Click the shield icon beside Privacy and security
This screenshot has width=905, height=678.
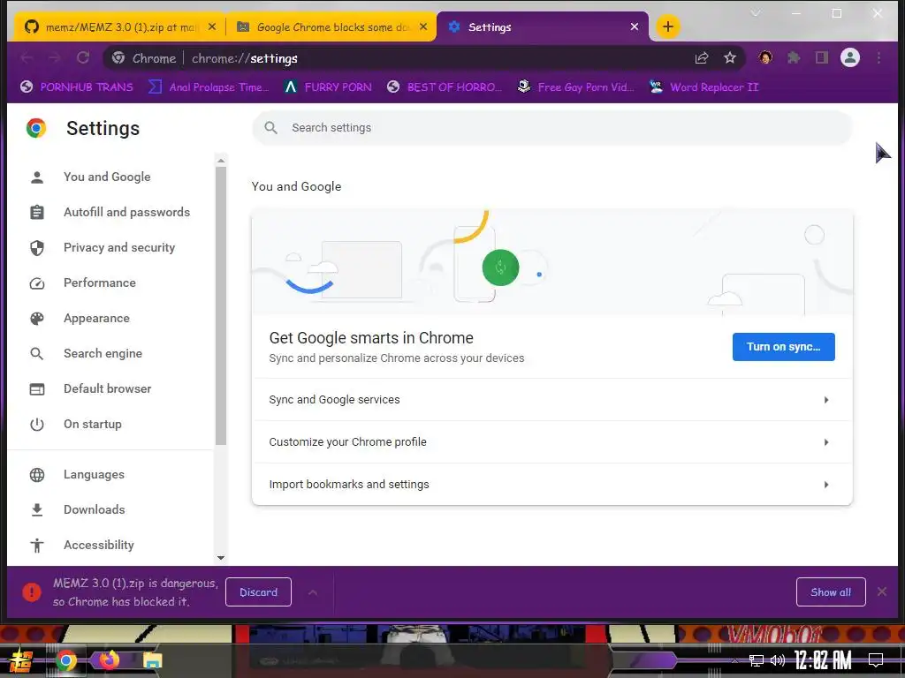[x=37, y=247]
